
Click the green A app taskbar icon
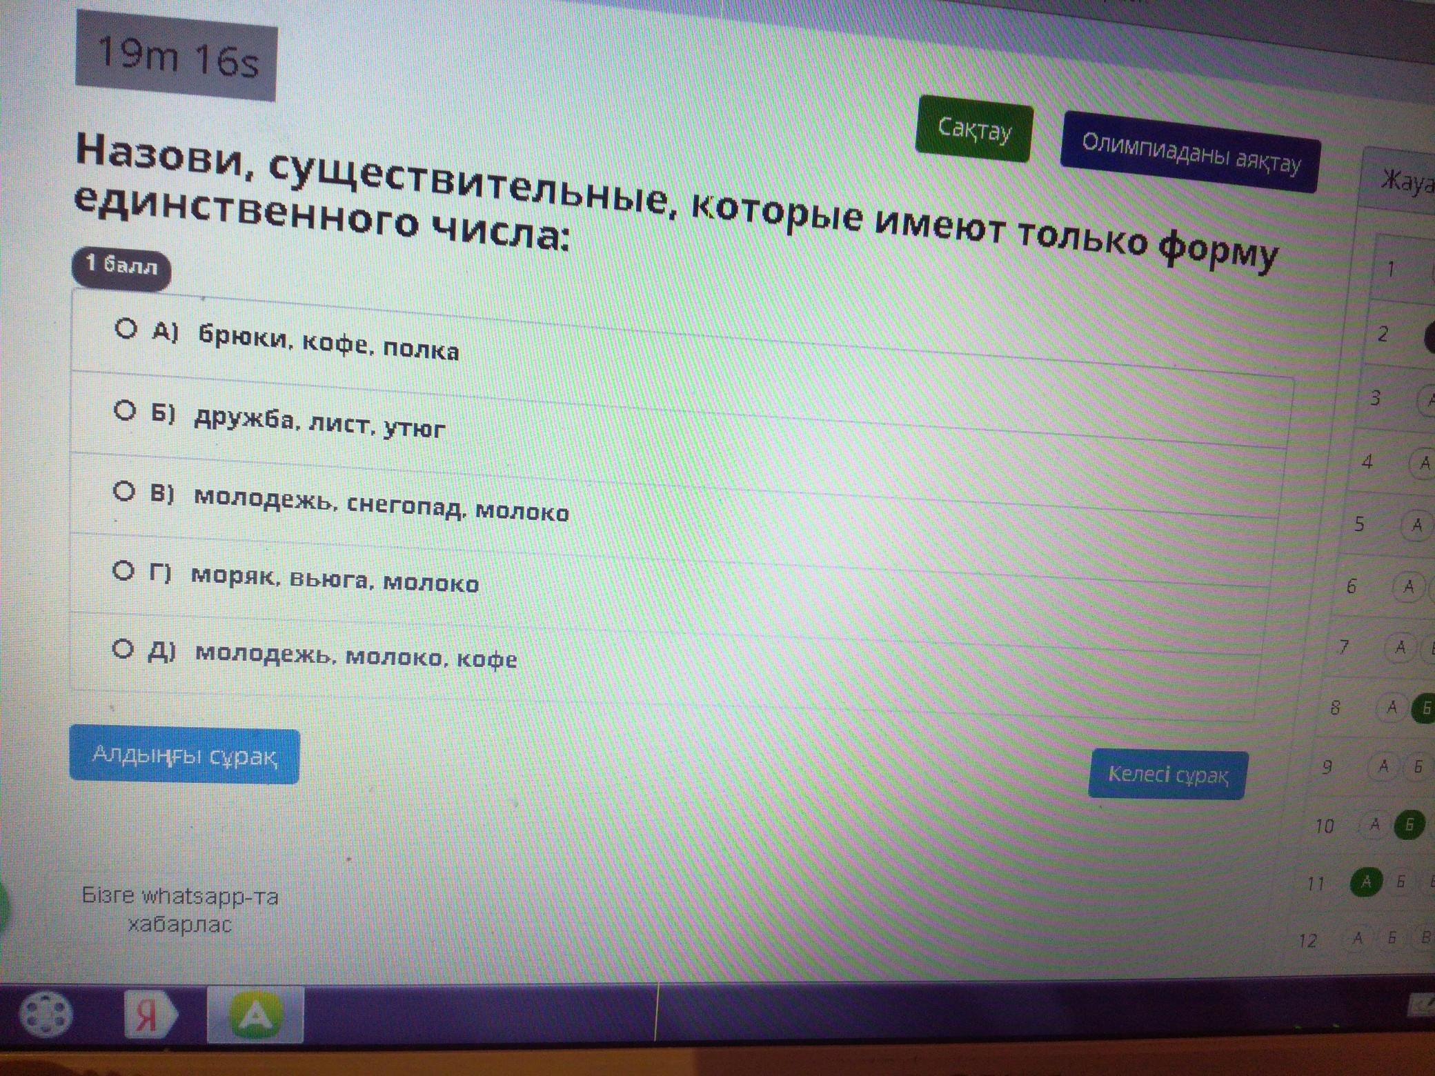(255, 1015)
